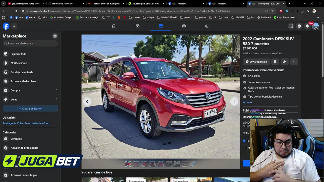This screenshot has height=182, width=324.
Task: Share the listing with the arrow icon
Action: pos(285,62)
